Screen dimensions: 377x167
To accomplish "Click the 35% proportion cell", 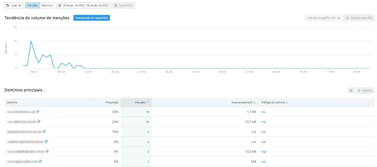I will click(115, 112).
